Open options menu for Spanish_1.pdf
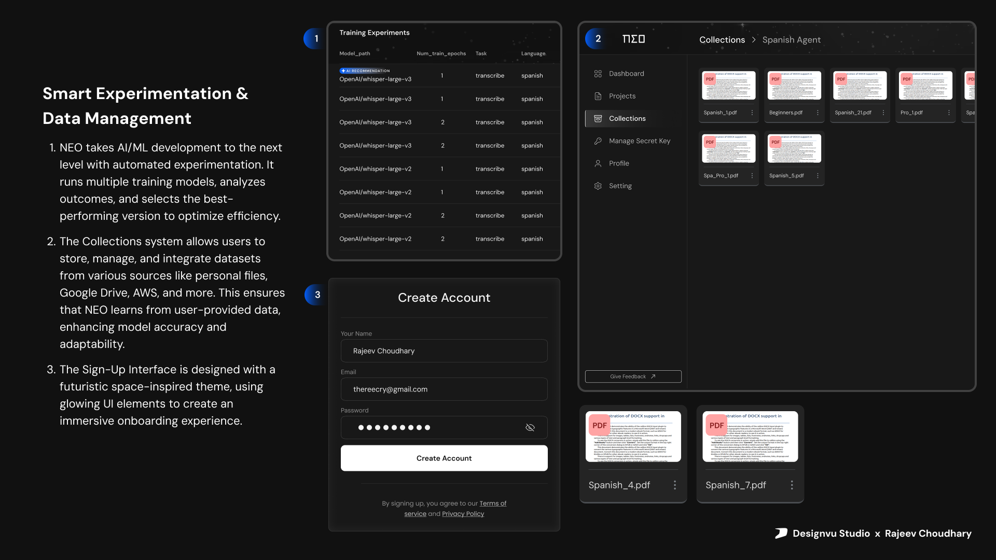This screenshot has height=560, width=996. tap(752, 113)
